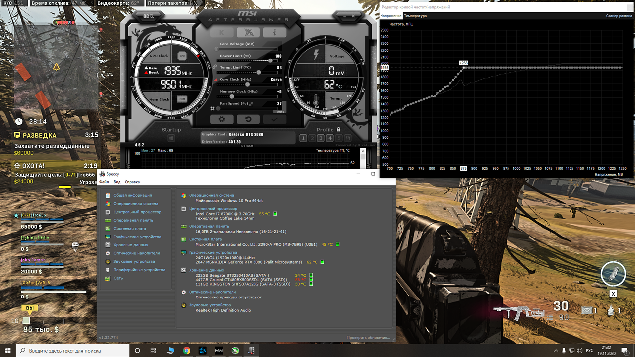The height and width of the screenshot is (357, 635).
Task: Open the Afterburner info (i) button
Action: 274,33
